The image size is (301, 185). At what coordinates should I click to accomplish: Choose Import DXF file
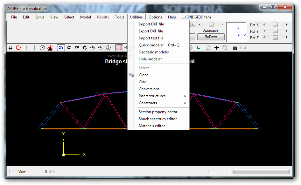151,24
